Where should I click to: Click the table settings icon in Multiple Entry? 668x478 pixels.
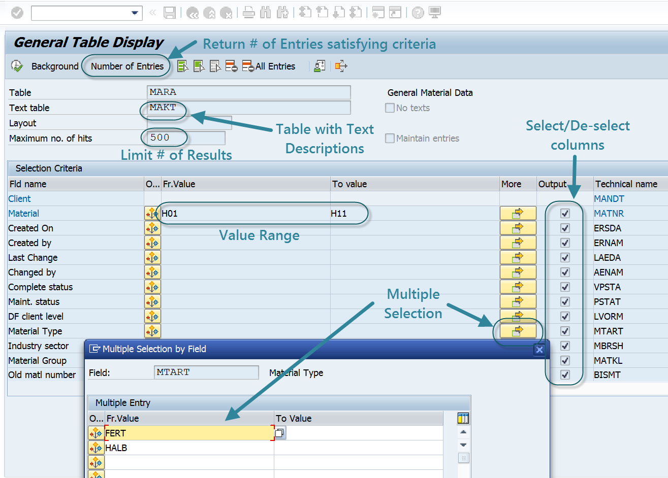point(463,418)
